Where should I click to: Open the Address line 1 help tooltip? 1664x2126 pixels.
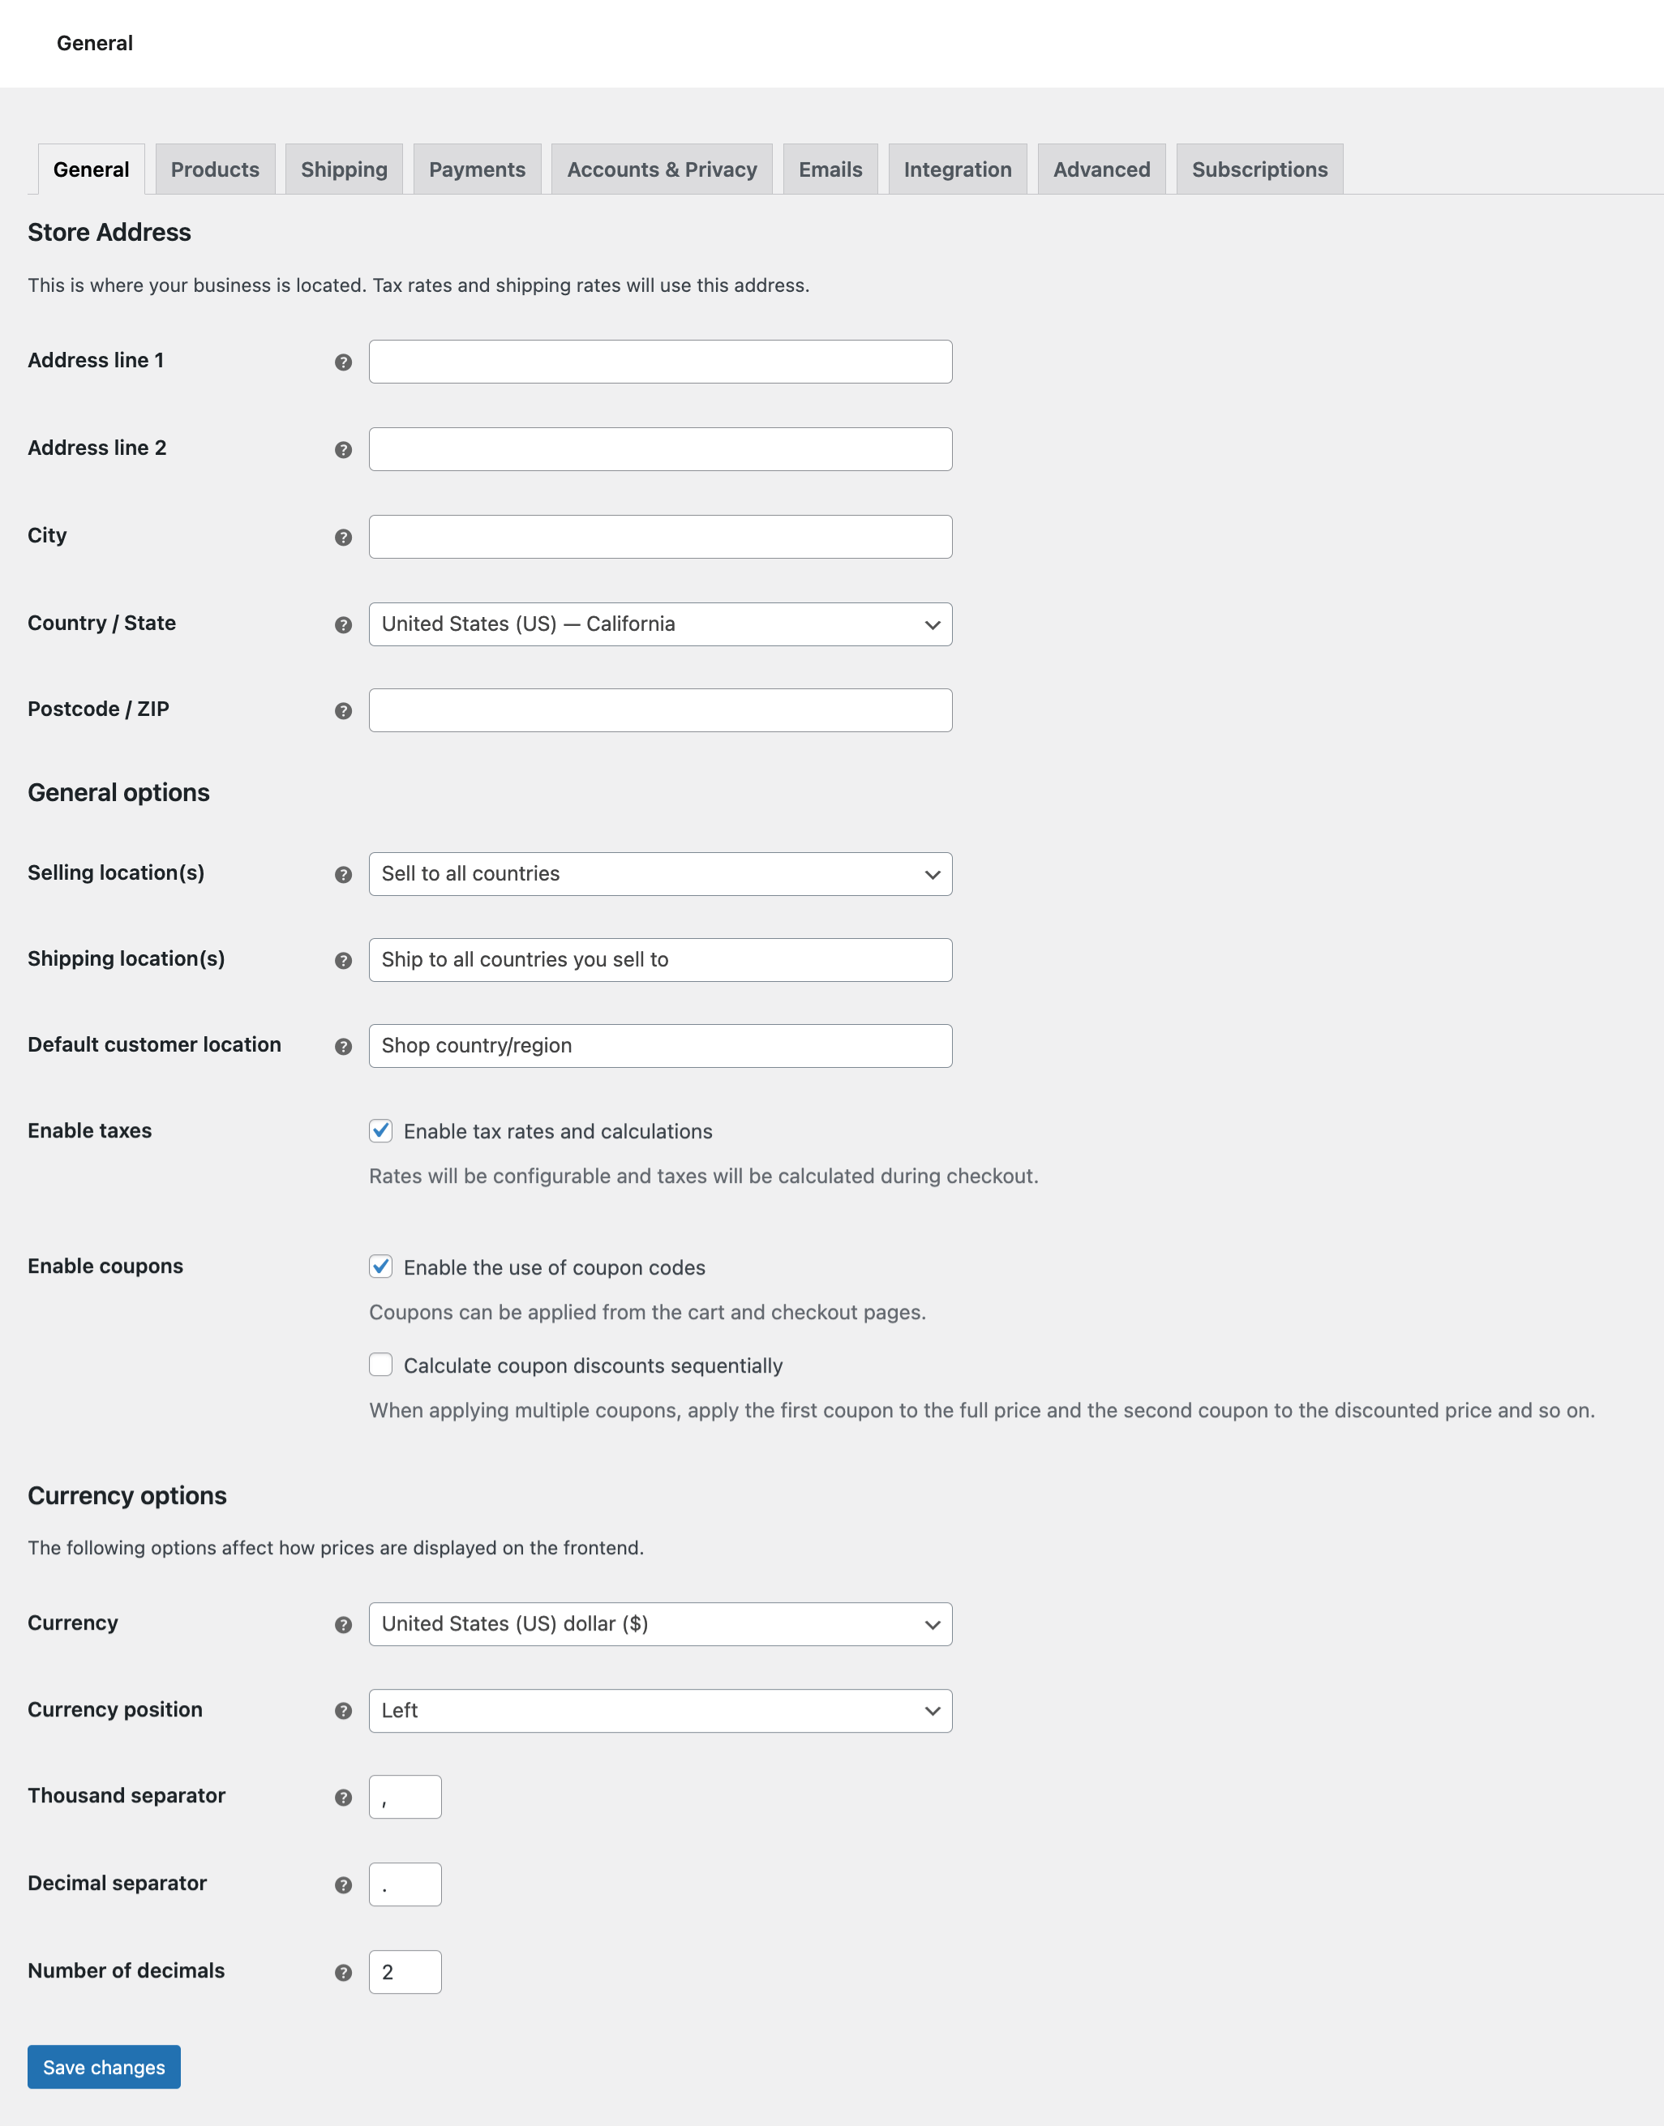343,362
